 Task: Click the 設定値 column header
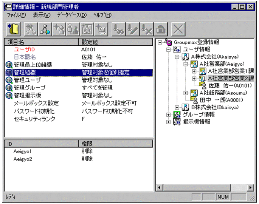116,42
